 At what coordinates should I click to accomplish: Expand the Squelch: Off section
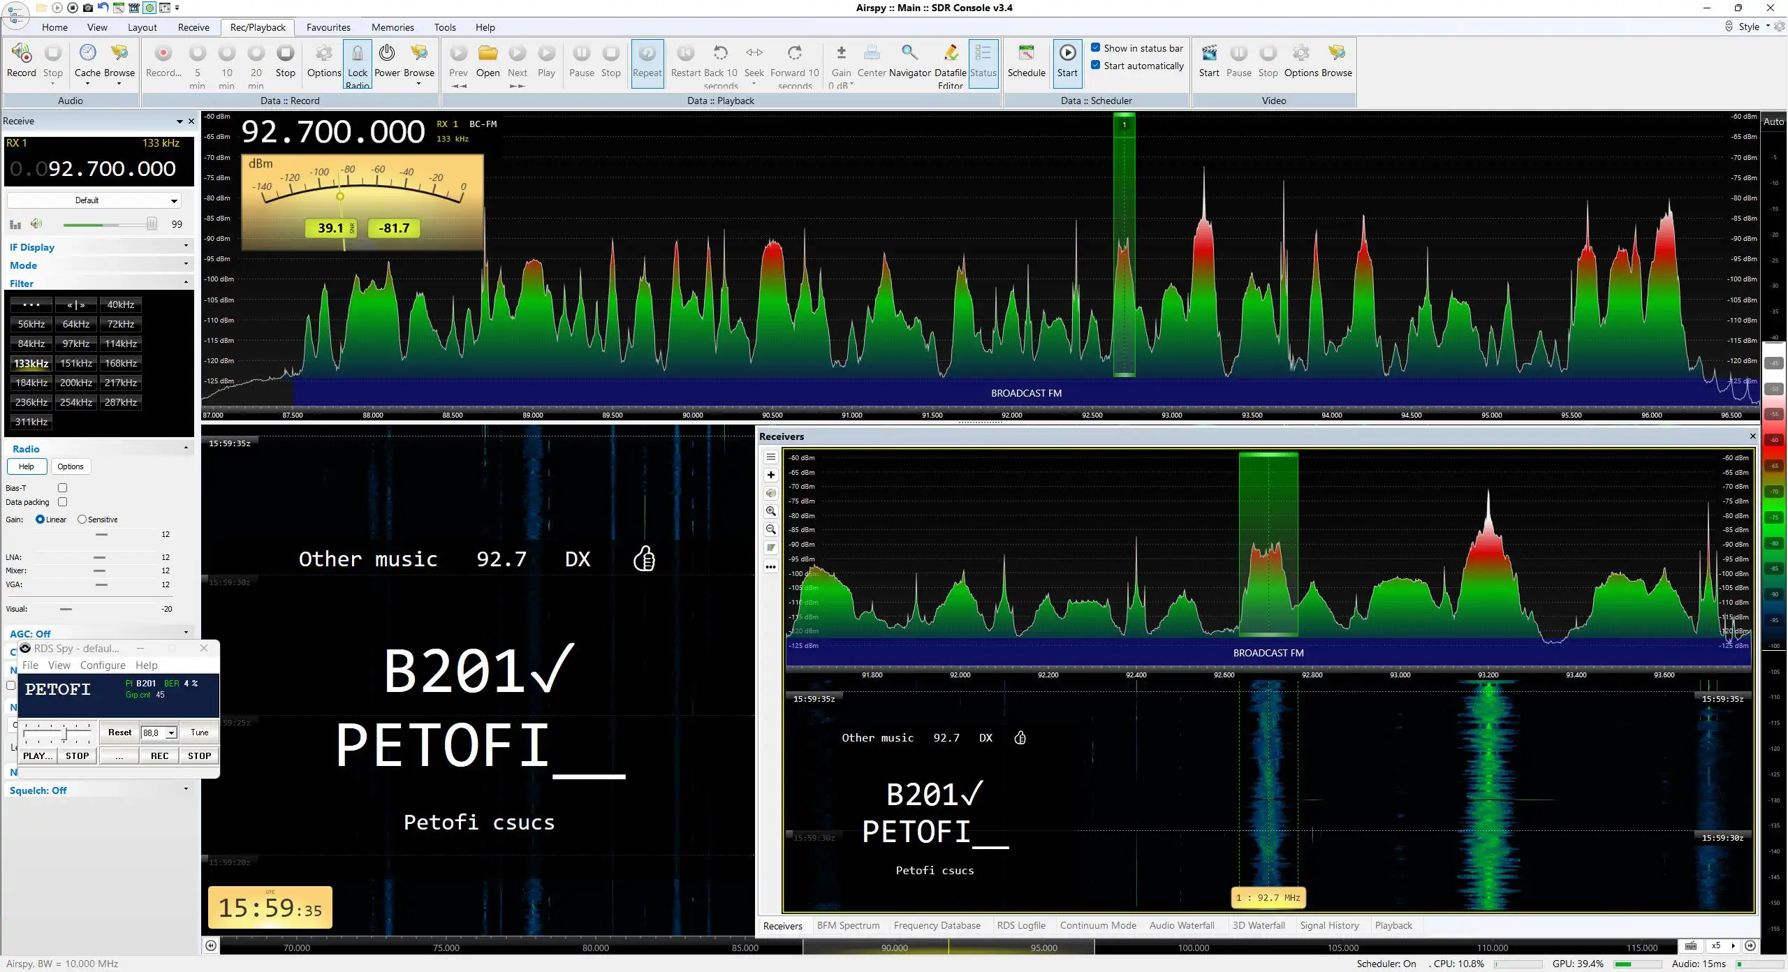(98, 790)
